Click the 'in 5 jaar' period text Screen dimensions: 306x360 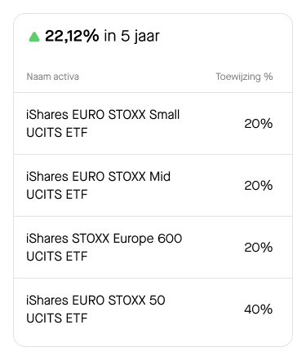point(132,37)
